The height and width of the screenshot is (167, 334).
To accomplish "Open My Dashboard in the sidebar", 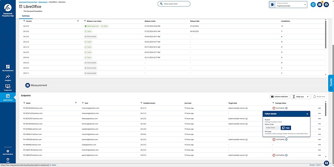I will click(x=8, y=68).
